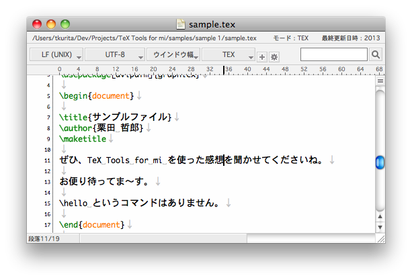Click the line お便り待ってま〜す。
The height and width of the screenshot is (280, 412).
tap(104, 181)
